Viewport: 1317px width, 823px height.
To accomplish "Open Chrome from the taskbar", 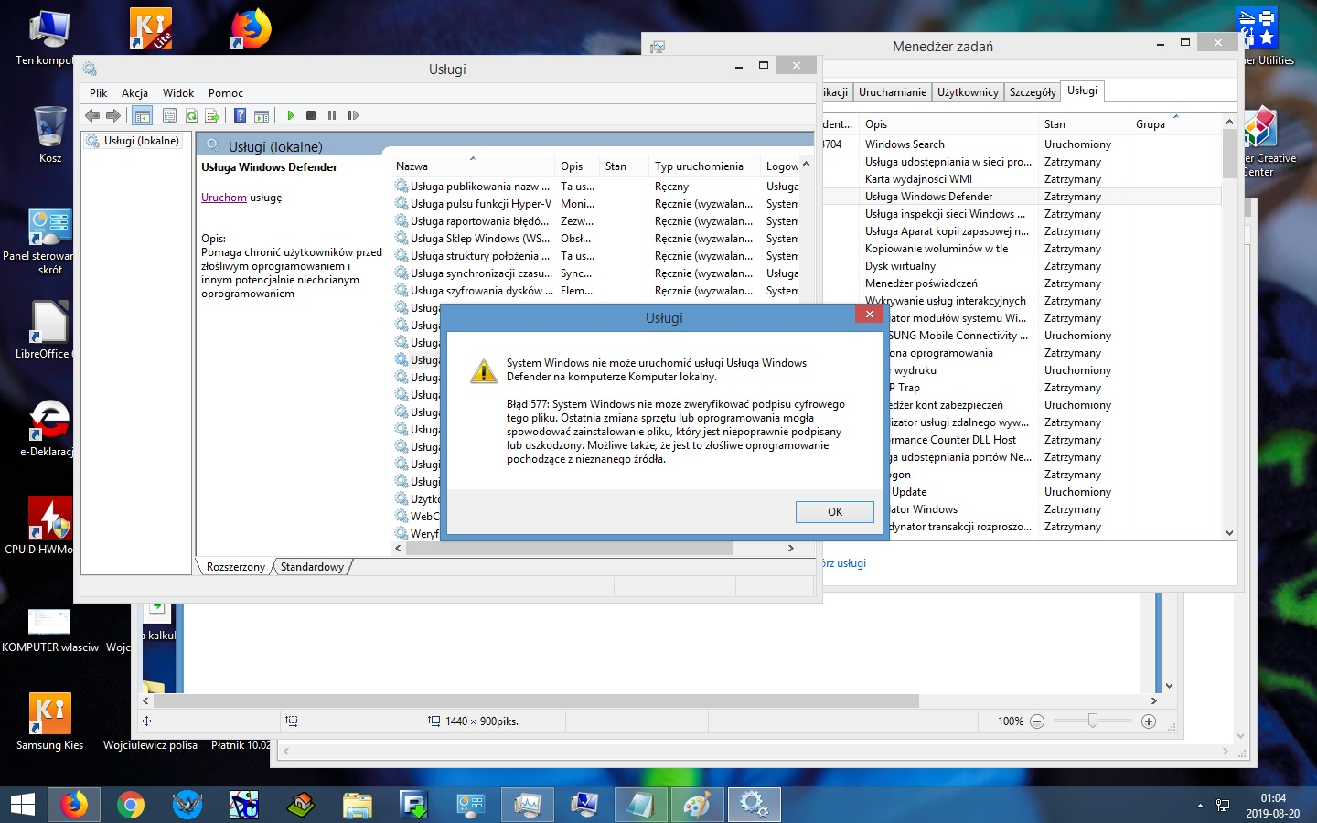I will point(131,805).
